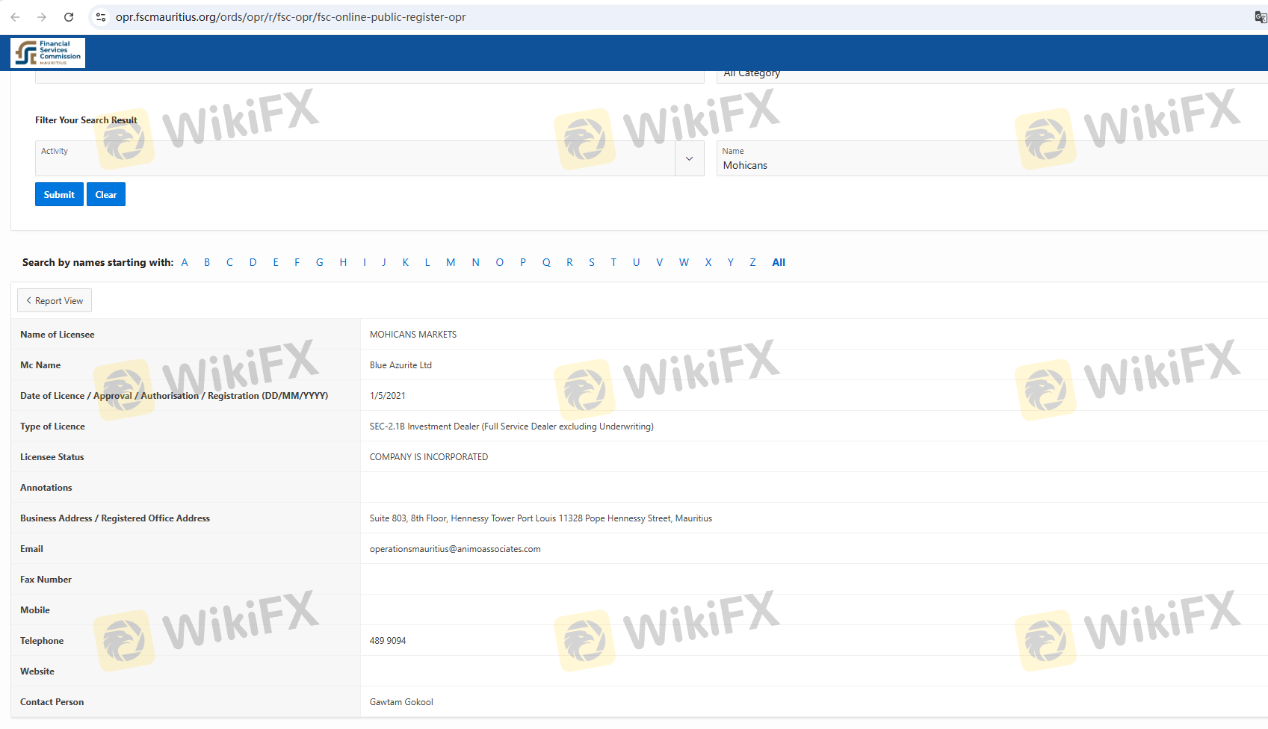This screenshot has height=729, width=1268.
Task: Click the browser back arrow icon
Action: point(15,17)
